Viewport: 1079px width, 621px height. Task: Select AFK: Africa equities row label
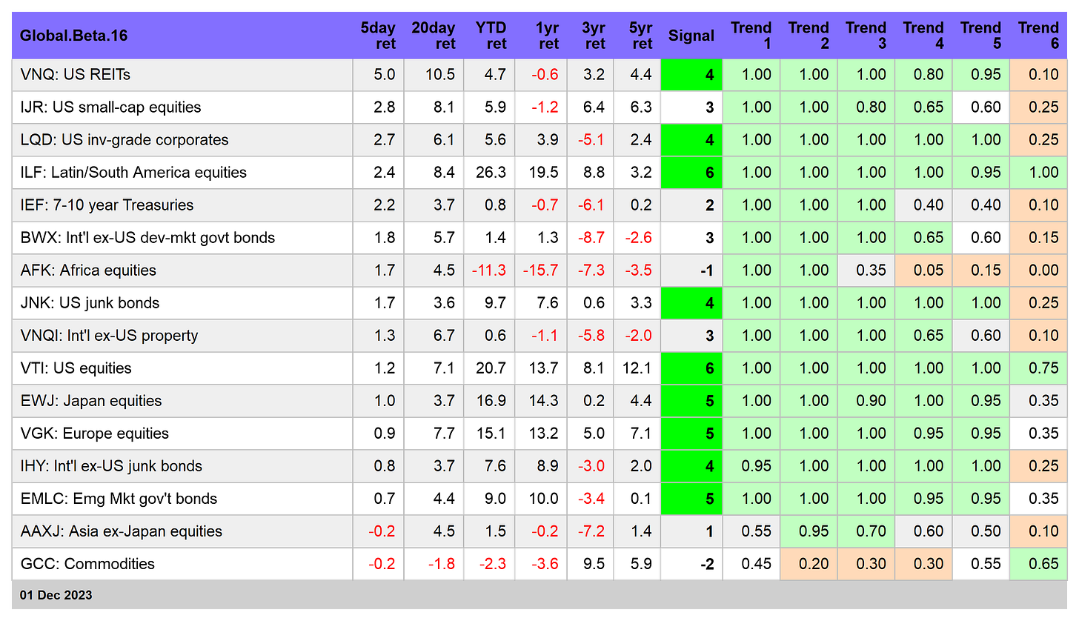point(88,270)
